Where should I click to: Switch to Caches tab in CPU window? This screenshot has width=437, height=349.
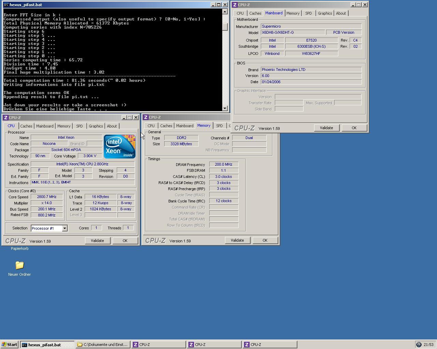(x=26, y=126)
